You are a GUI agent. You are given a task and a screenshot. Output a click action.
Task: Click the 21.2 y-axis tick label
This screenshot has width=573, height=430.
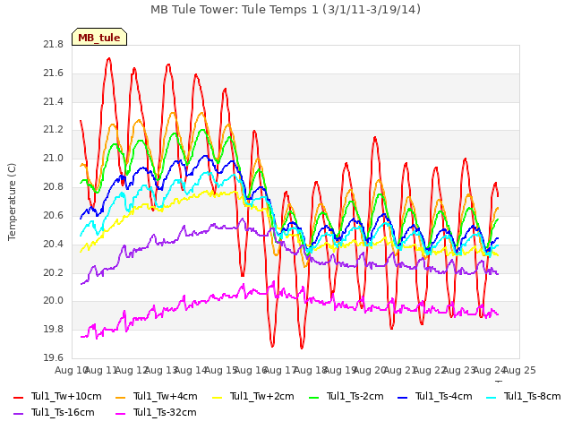pyautogui.click(x=54, y=130)
